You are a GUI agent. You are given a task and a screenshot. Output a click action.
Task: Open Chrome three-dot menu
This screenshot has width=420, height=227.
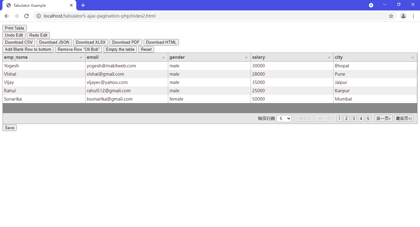413,16
